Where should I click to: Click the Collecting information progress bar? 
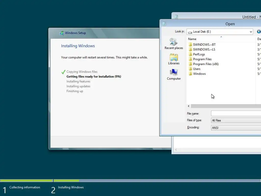point(27,180)
